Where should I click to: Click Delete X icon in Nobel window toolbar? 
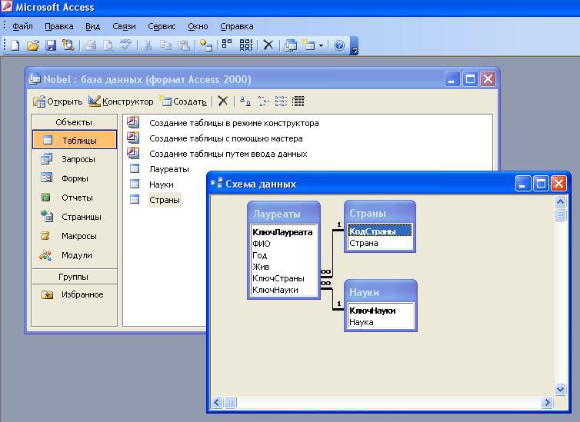tap(222, 101)
